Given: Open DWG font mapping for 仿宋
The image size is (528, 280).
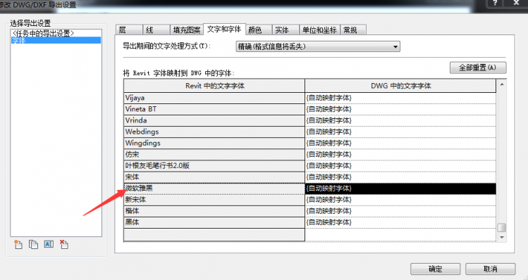Looking at the screenshot, I should point(400,154).
